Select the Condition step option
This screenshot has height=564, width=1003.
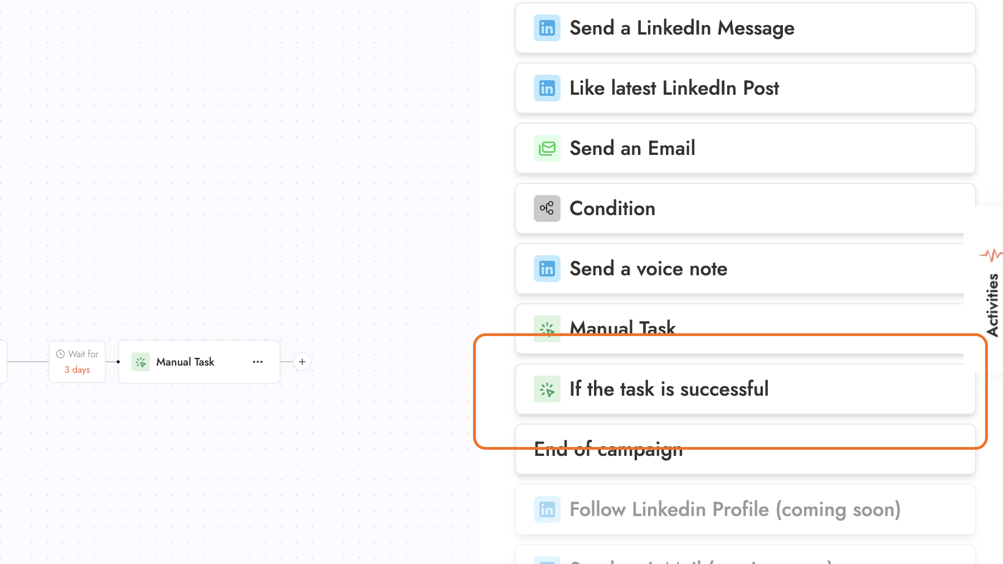745,208
